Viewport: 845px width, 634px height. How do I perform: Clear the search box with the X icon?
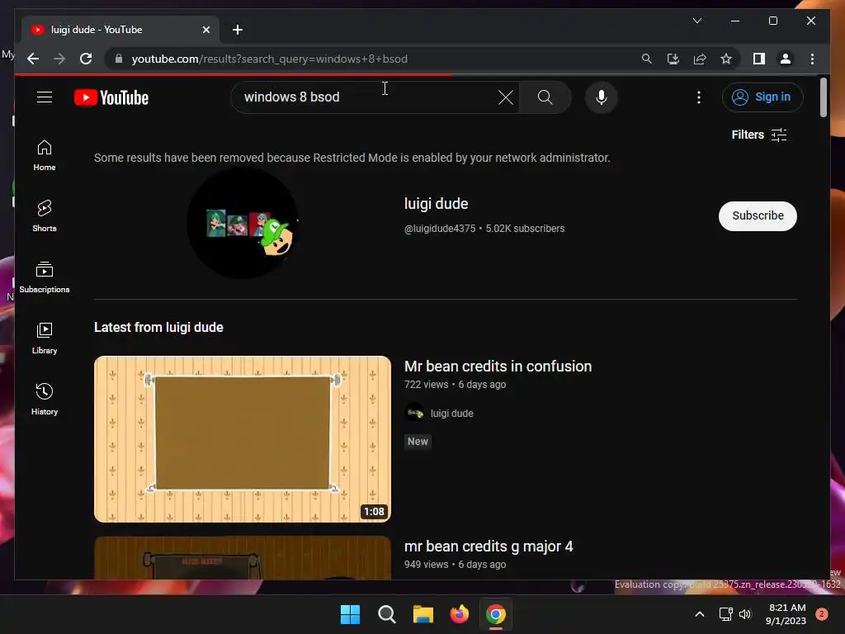tap(506, 97)
